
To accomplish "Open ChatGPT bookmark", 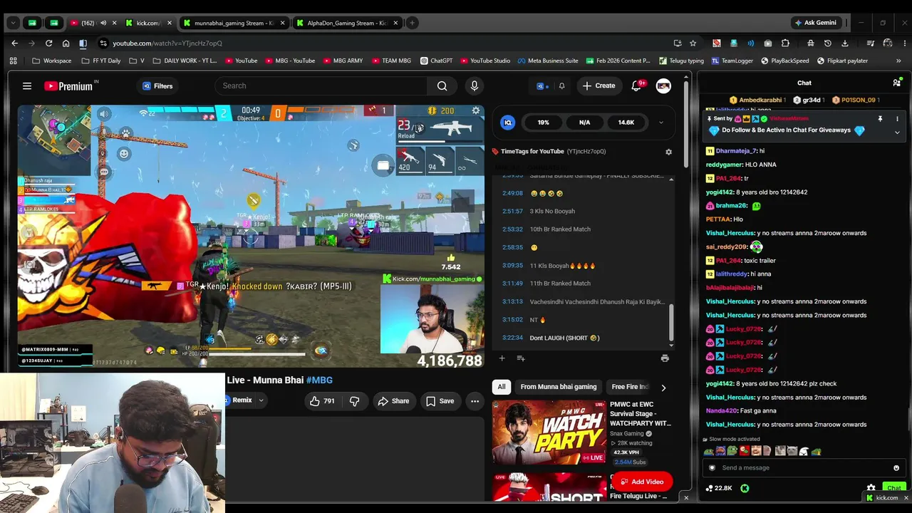I will (x=436, y=61).
